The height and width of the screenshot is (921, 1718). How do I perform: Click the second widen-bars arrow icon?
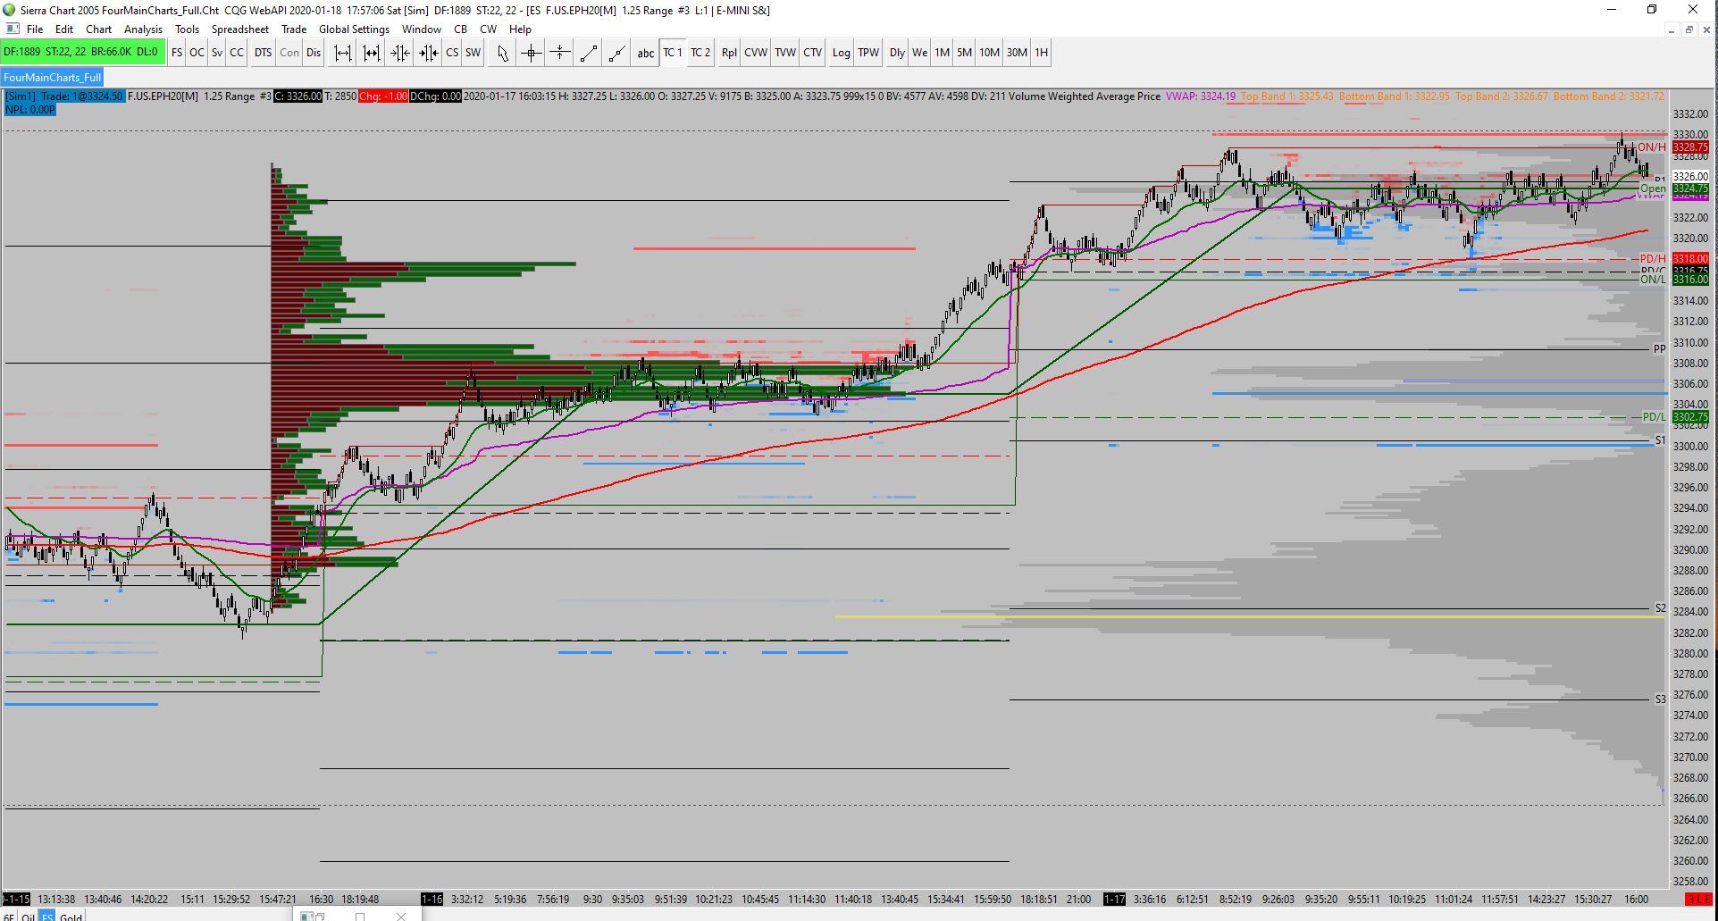pyautogui.click(x=372, y=53)
